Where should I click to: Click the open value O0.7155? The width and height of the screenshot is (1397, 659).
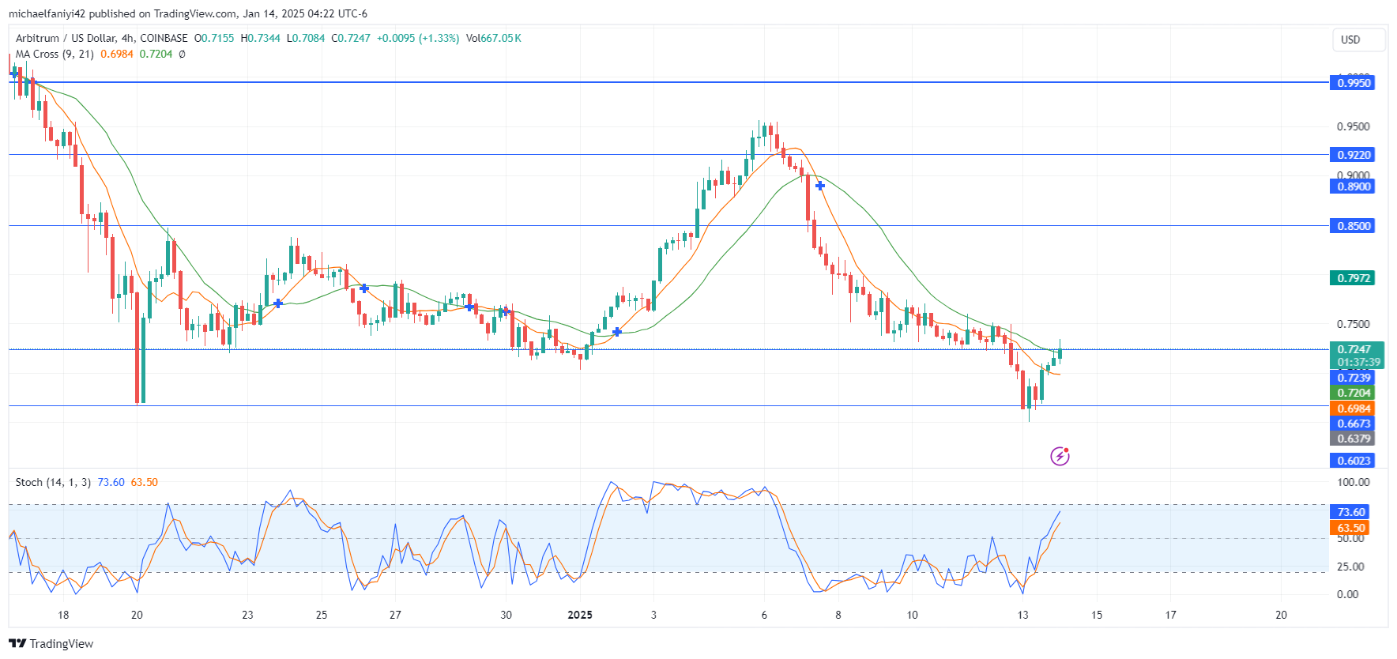point(214,38)
